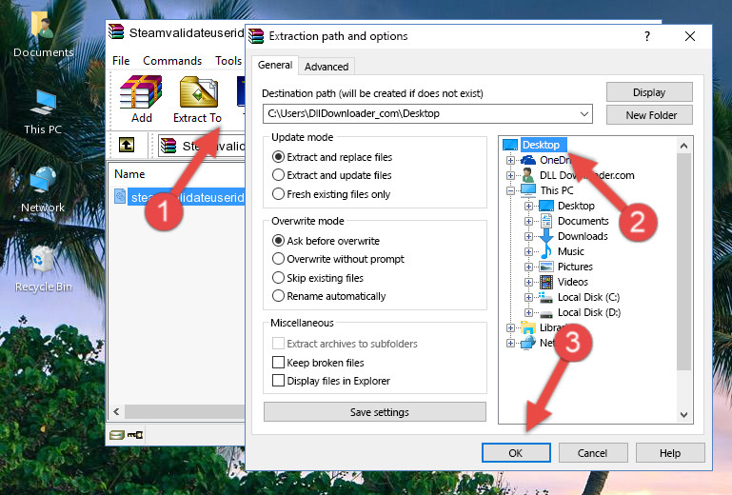This screenshot has height=495, width=732.
Task: Click the folder tree scroll down arrow
Action: click(683, 415)
